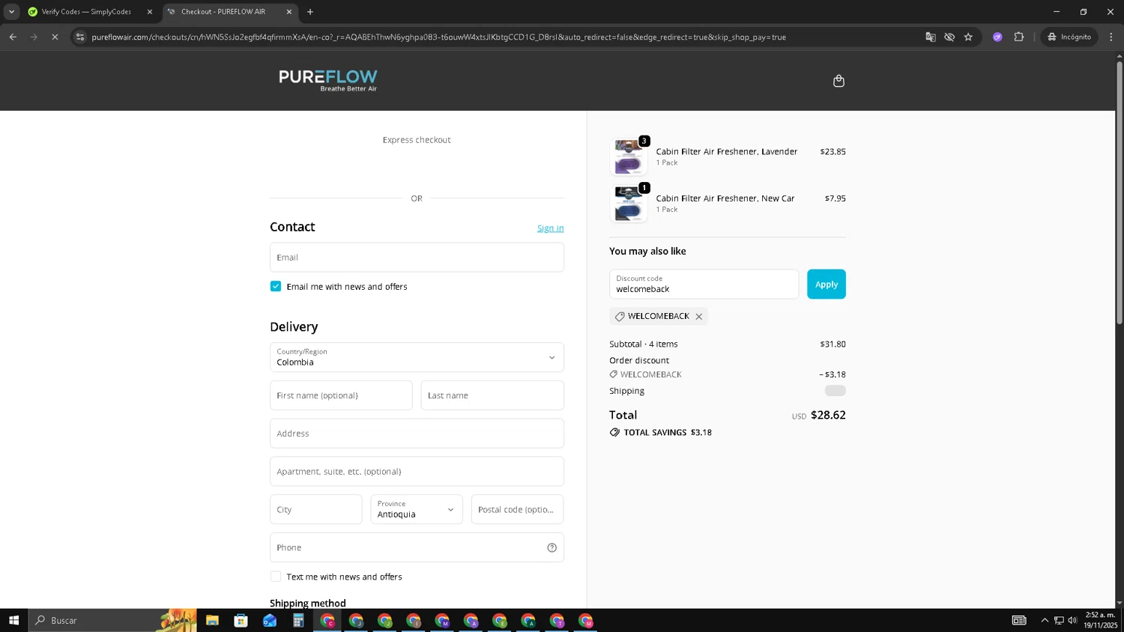
Task: Stop loading the page
Action: [55, 37]
